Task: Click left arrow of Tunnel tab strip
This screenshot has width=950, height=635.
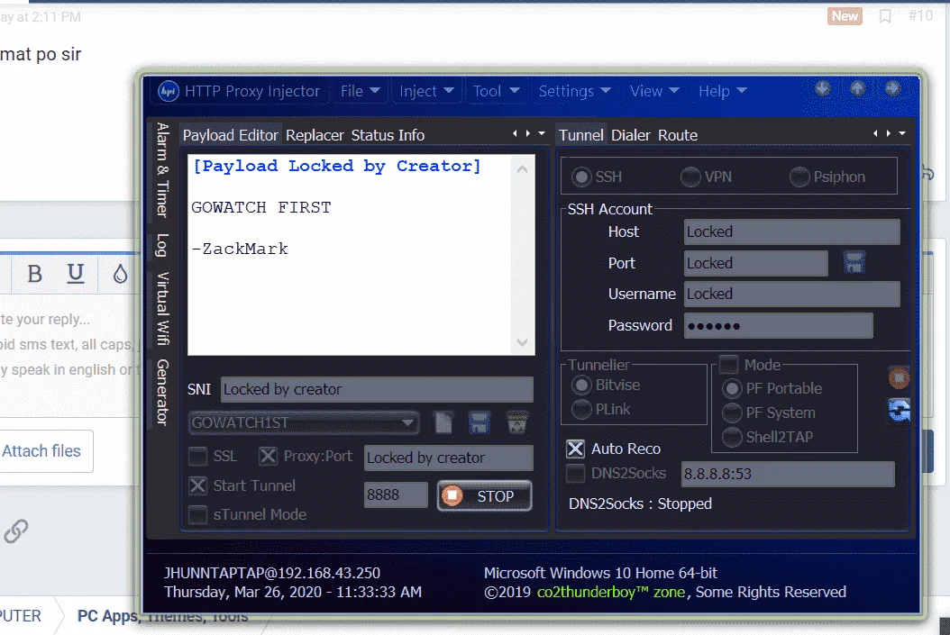Action: (x=875, y=133)
